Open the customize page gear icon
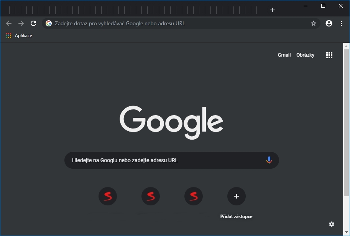The height and width of the screenshot is (236, 350). 332,224
